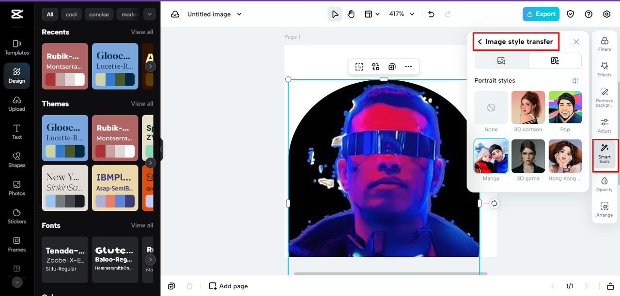Collapse the left design panel handle
Screen dimensions: 620x296
tap(161, 149)
